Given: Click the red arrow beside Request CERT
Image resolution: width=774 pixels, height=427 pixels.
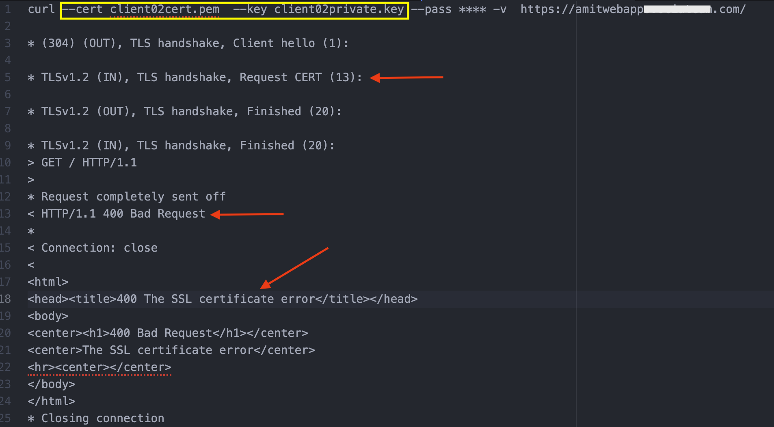Looking at the screenshot, I should click(406, 77).
